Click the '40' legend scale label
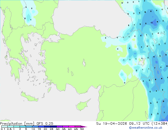Screen dimensions: 168x130 coord(70,129)
